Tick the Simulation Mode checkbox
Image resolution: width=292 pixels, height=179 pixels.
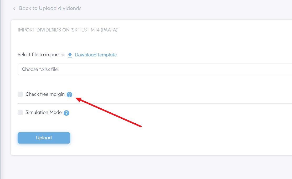coord(20,112)
